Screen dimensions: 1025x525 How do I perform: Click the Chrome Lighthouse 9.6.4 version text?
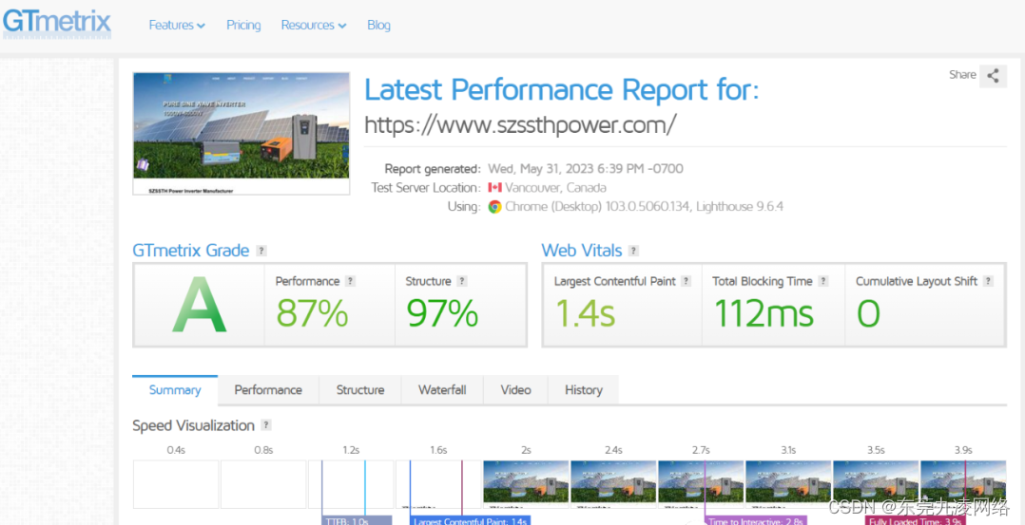pos(644,207)
